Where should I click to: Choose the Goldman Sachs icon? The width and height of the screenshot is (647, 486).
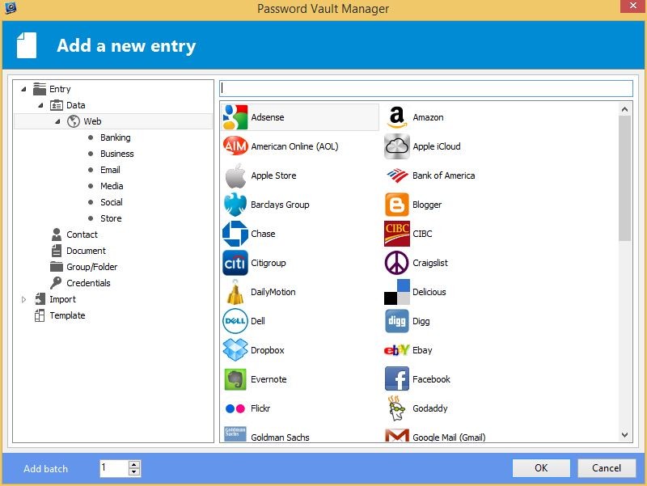(x=235, y=433)
